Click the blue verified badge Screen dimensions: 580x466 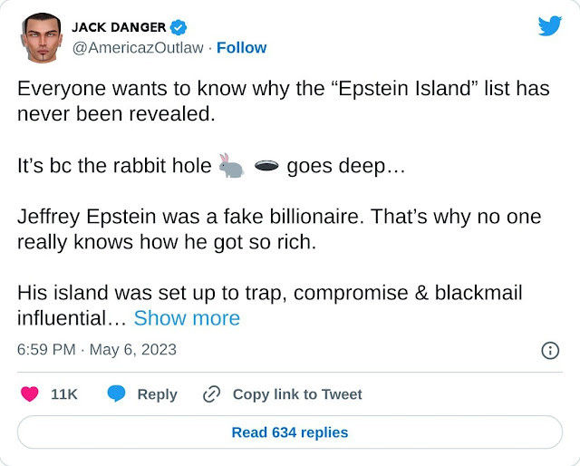[x=179, y=27]
